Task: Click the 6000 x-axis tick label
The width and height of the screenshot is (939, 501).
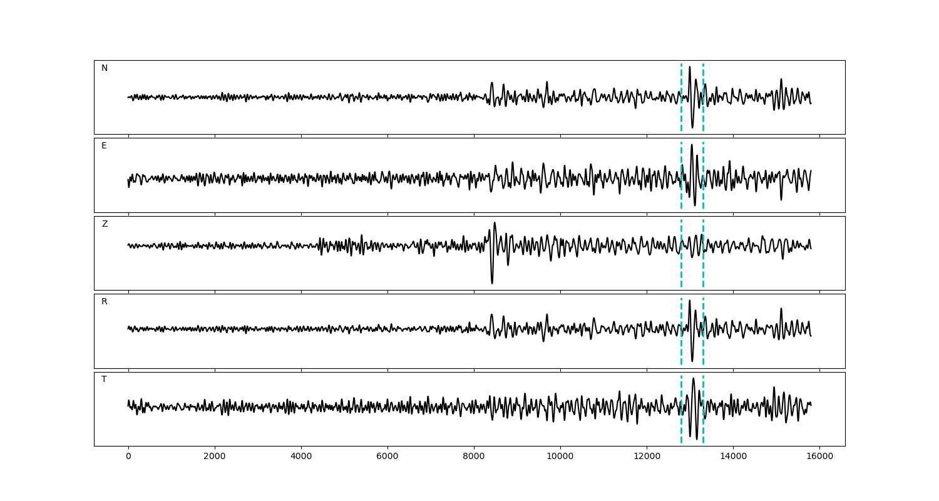Action: (387, 457)
